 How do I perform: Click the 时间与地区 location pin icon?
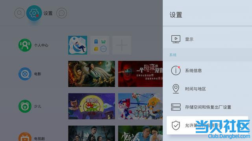[x=176, y=89]
